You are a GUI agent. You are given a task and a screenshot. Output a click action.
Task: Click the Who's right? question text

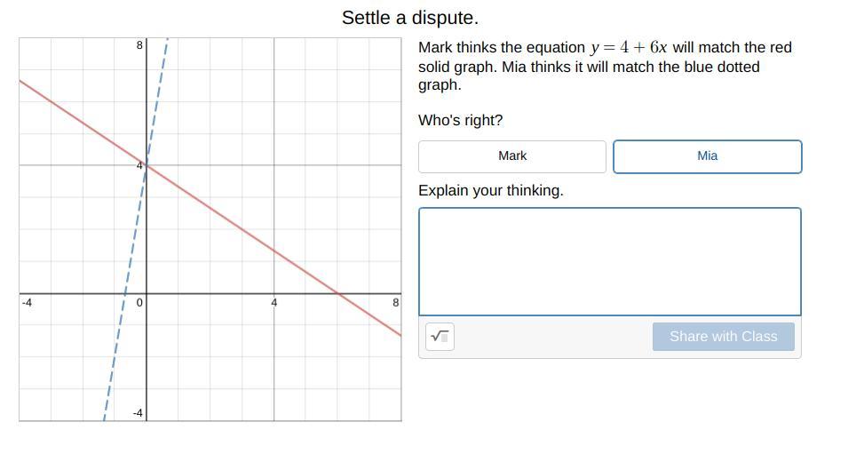click(x=460, y=121)
